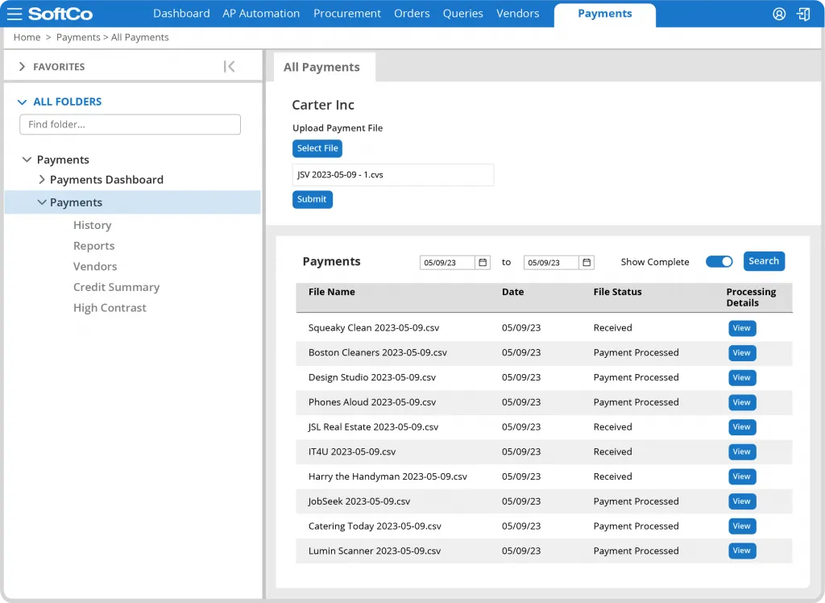Open the hamburger menu beside SoftCo logo
The height and width of the screenshot is (603, 825).
[15, 14]
